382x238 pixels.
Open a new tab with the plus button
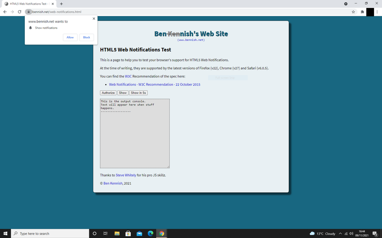pyautogui.click(x=62, y=4)
